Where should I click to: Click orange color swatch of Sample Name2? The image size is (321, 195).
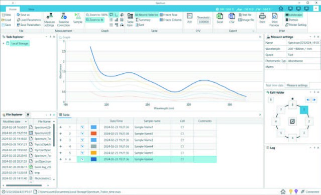(x=93, y=134)
